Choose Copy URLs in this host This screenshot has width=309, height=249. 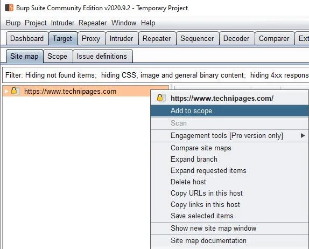pyautogui.click(x=229, y=193)
